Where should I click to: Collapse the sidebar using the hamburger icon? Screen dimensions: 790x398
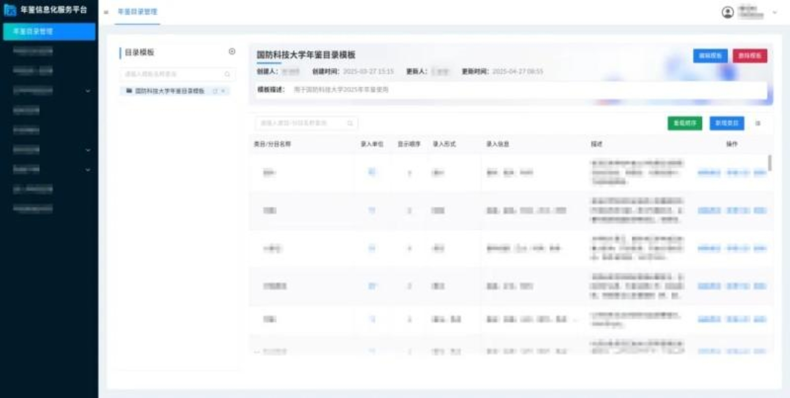[106, 12]
